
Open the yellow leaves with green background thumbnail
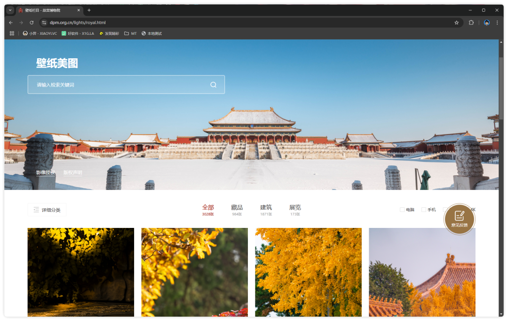point(194,272)
